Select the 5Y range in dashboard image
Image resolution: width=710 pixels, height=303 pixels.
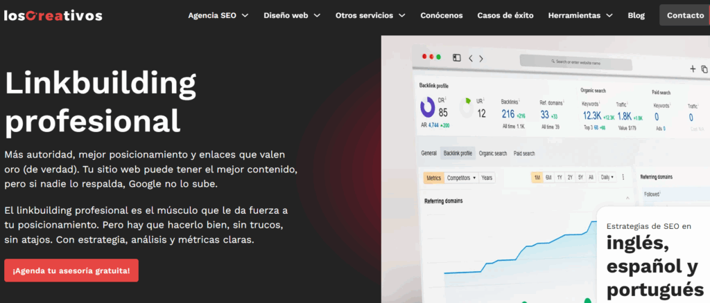click(580, 178)
